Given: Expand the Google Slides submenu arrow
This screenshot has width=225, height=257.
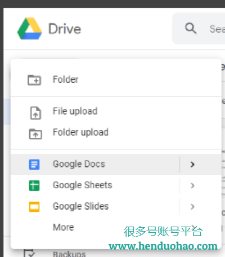Looking at the screenshot, I should coord(192,207).
